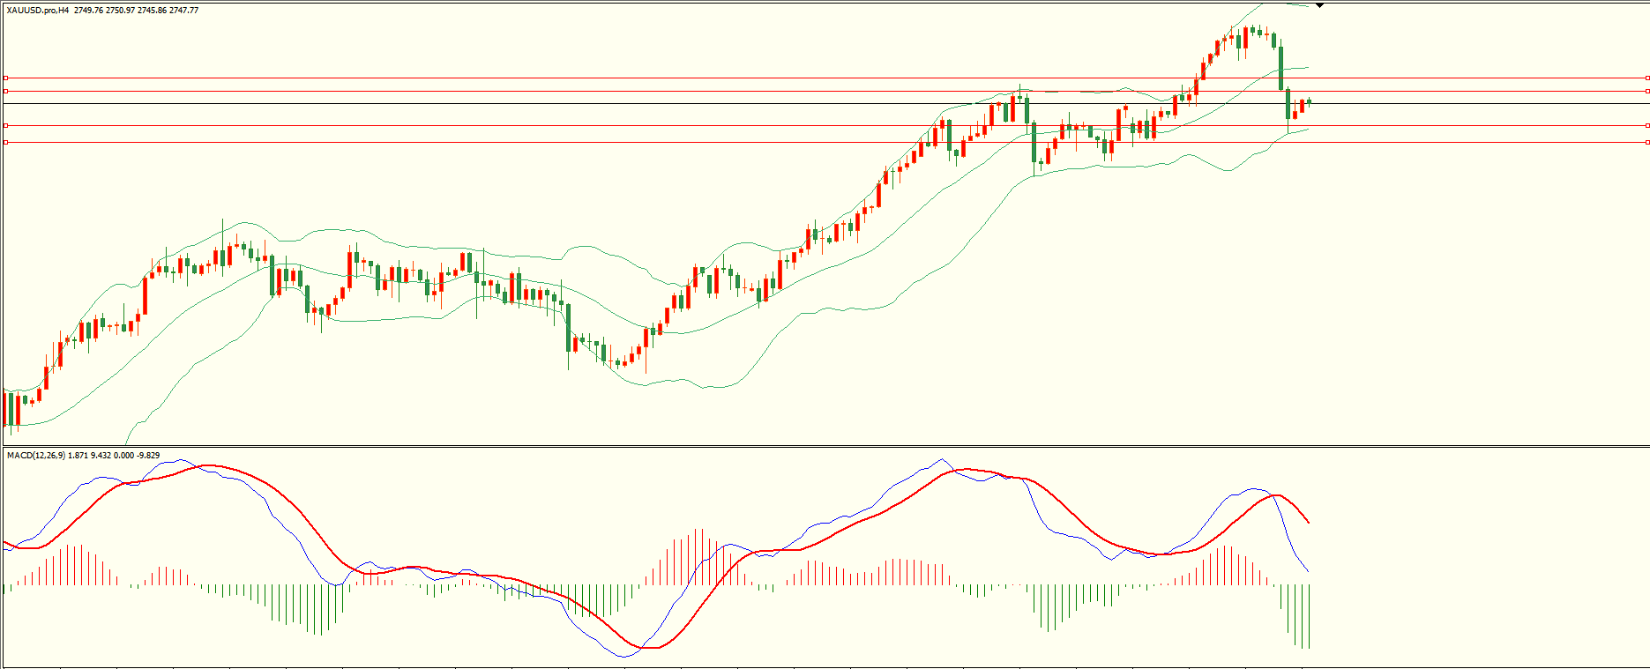Click the large green drop candle after the peak
The height and width of the screenshot is (669, 1650).
[x=1280, y=68]
